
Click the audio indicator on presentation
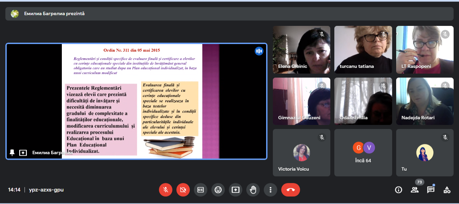click(x=259, y=51)
